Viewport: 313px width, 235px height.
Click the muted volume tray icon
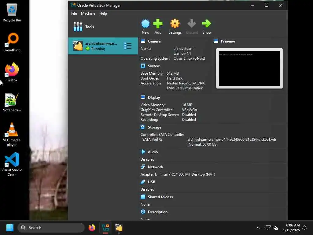[x=276, y=228]
